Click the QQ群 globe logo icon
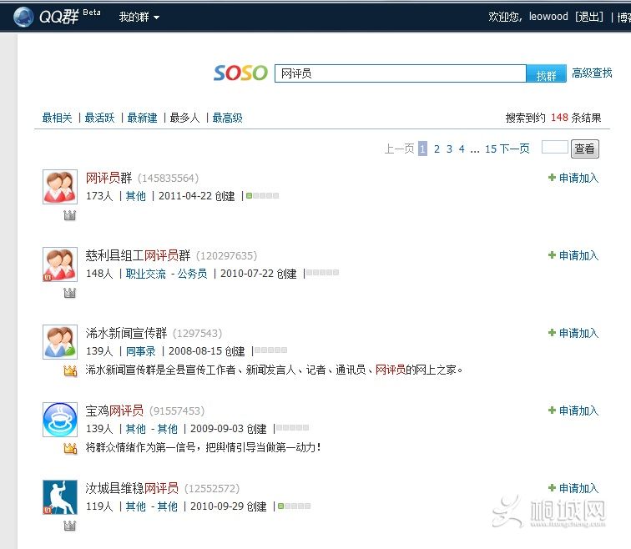The width and height of the screenshot is (631, 549). [24, 17]
